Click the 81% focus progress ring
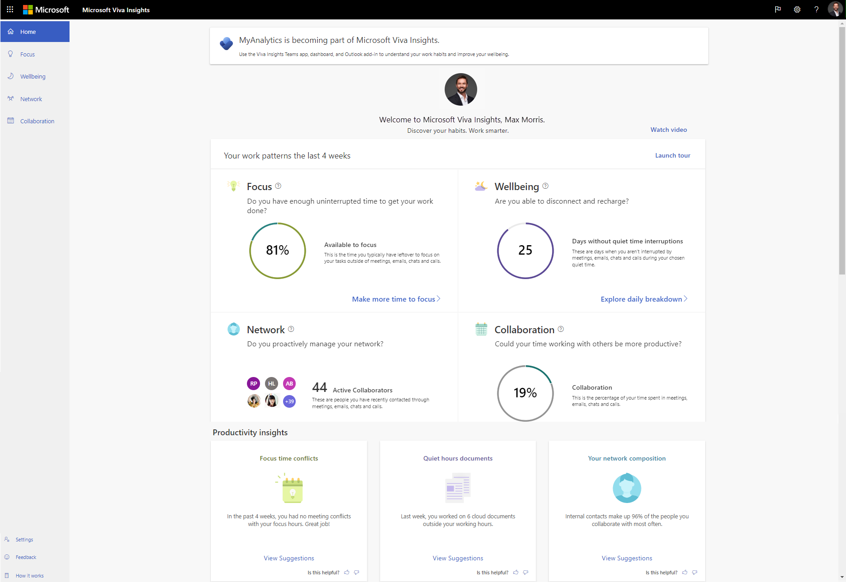This screenshot has width=846, height=582. [278, 251]
